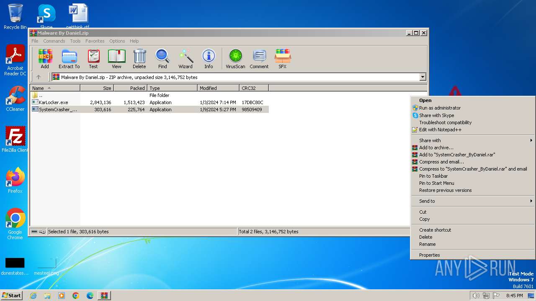Open the Favorites menu
Viewport: 536px width, 301px height.
(95, 41)
